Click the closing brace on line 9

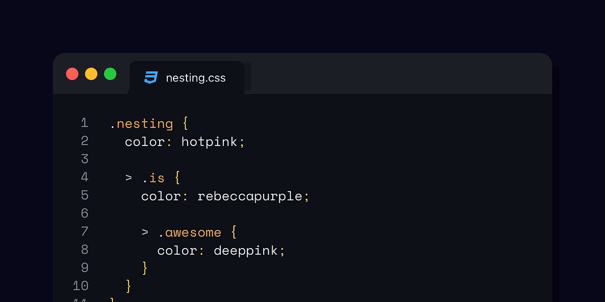tap(145, 268)
